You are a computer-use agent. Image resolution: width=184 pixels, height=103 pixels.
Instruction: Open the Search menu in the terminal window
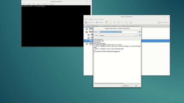coord(38,4)
